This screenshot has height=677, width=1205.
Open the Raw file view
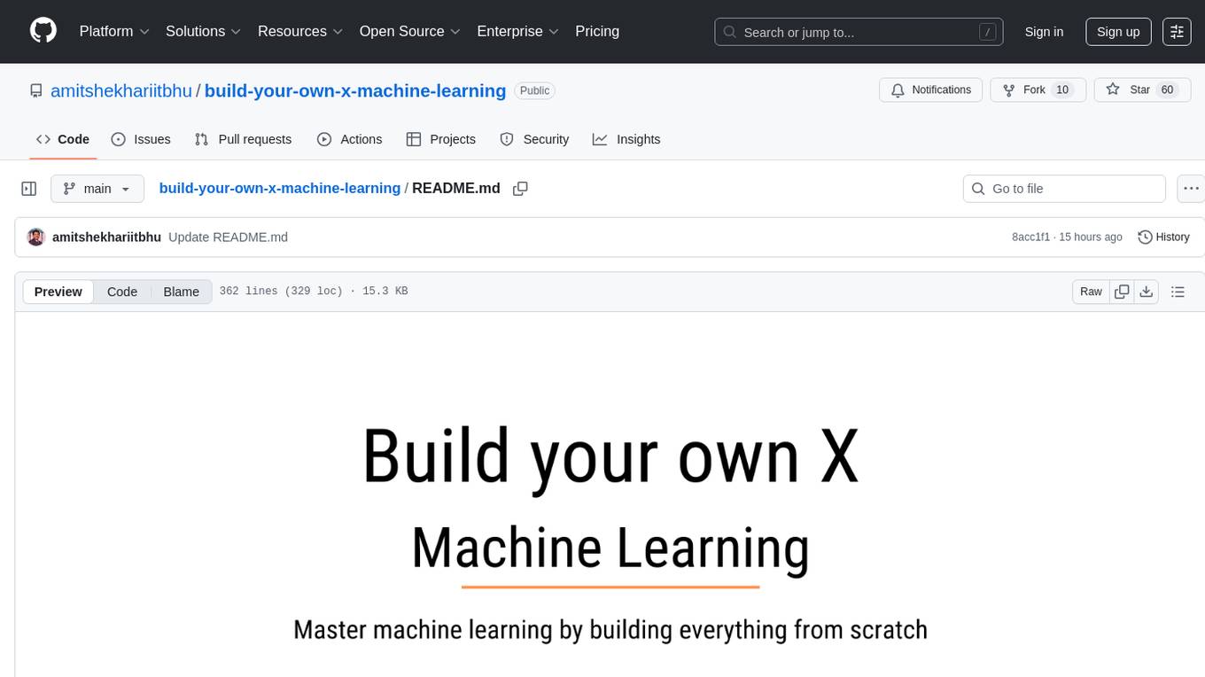pos(1091,292)
